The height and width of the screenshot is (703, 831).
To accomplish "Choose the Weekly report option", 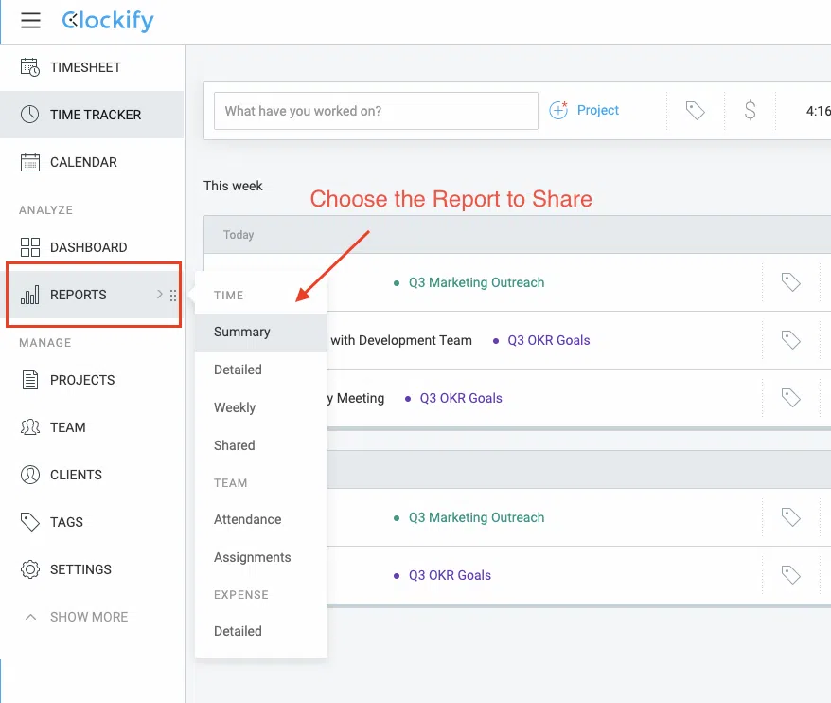I will [x=235, y=407].
